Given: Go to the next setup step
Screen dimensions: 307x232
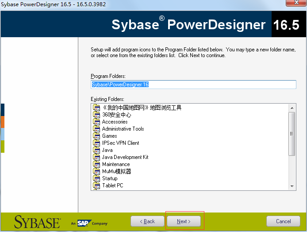Looking at the screenshot, I should [184, 221].
